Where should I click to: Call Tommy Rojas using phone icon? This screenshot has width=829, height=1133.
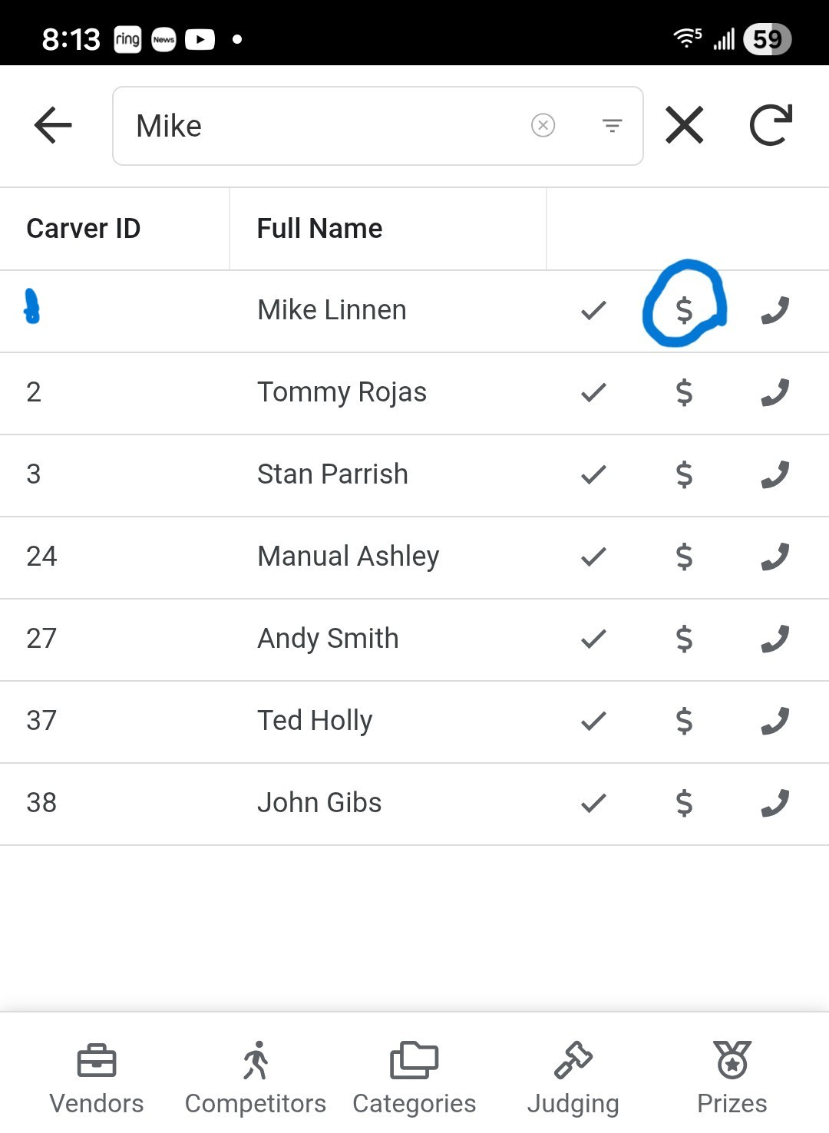point(775,392)
